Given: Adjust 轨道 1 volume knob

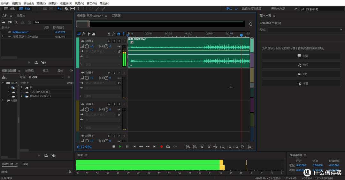Looking at the screenshot, I should pos(87,46).
